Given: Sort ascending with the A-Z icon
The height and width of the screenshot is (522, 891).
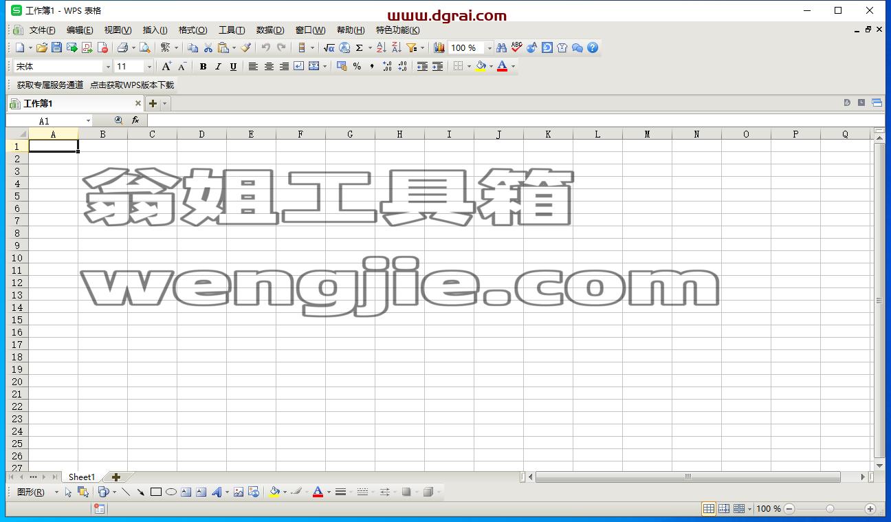Looking at the screenshot, I should 382,48.
